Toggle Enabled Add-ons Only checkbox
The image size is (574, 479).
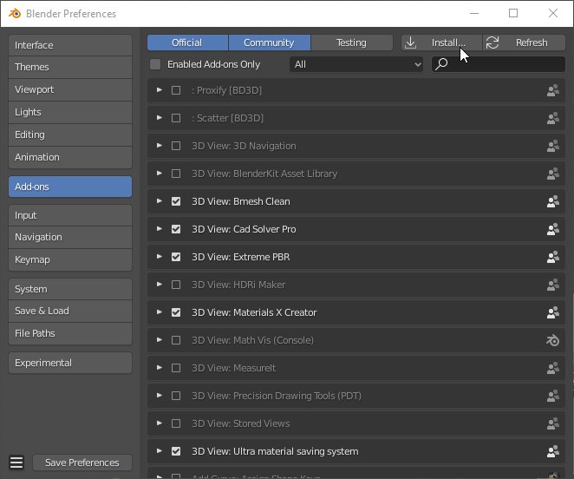[x=155, y=64]
